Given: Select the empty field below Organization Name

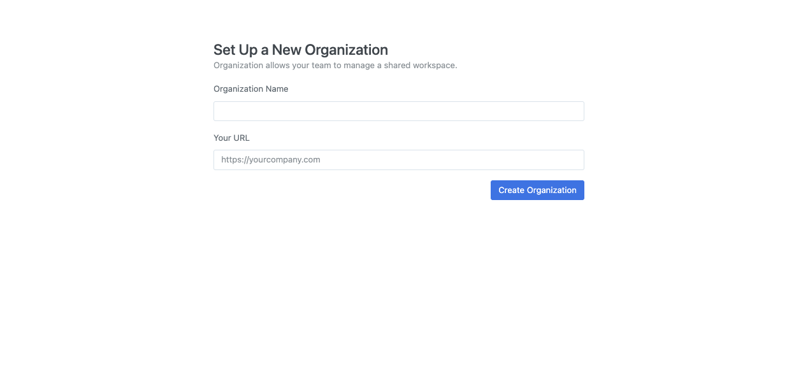Looking at the screenshot, I should tap(398, 112).
